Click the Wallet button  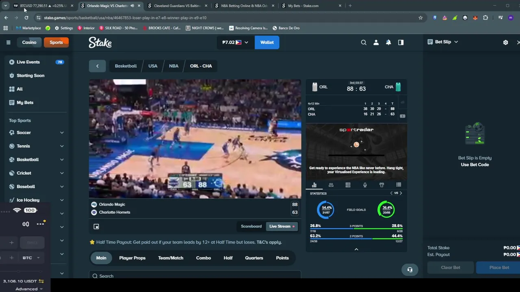[x=267, y=42]
